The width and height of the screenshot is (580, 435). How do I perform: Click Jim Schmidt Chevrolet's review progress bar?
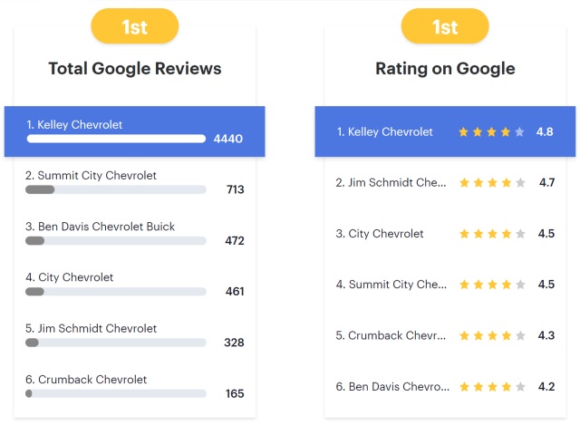coord(116,343)
